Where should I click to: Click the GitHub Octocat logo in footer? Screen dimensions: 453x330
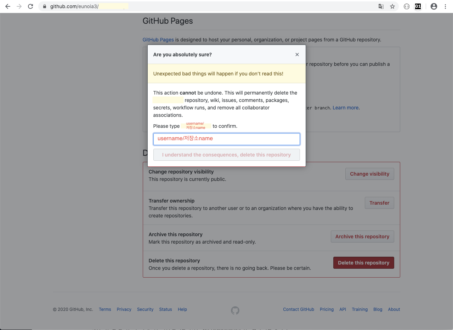pyautogui.click(x=235, y=311)
